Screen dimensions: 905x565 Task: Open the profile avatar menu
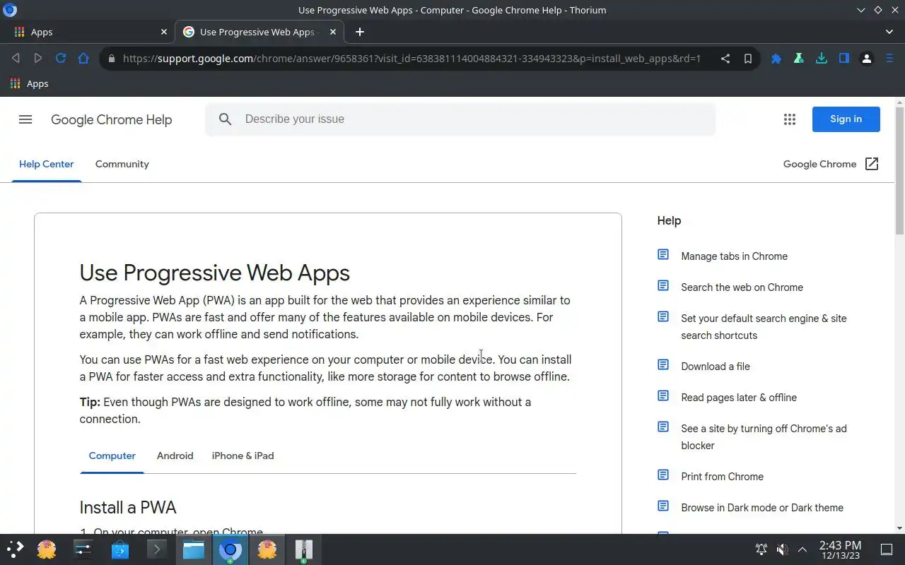pyautogui.click(x=867, y=59)
